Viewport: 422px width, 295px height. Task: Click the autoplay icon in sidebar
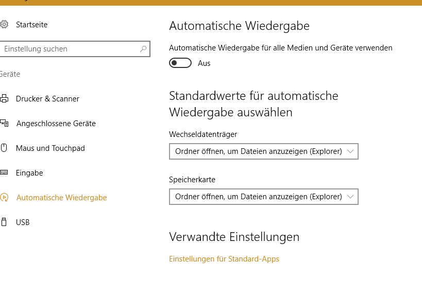4,197
